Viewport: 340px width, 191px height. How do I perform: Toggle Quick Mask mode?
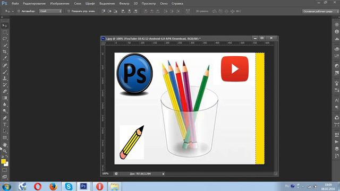click(5, 170)
